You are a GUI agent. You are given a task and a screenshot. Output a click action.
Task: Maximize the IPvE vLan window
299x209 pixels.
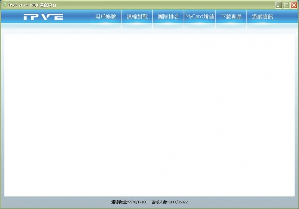pyautogui.click(x=286, y=5)
